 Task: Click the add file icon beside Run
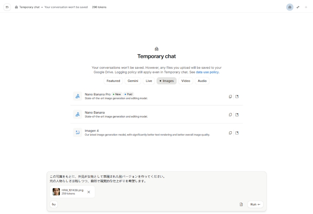(242, 204)
